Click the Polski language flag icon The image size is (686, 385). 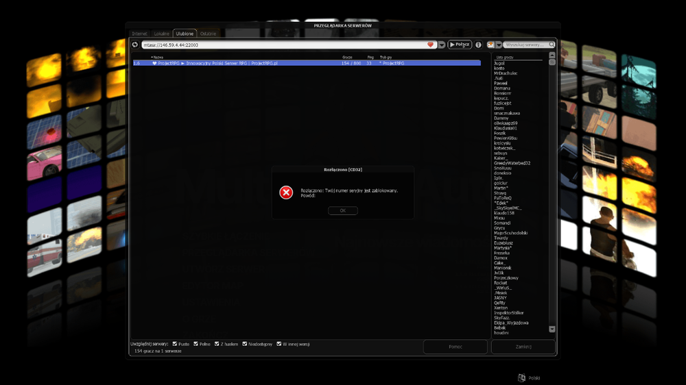(x=521, y=378)
